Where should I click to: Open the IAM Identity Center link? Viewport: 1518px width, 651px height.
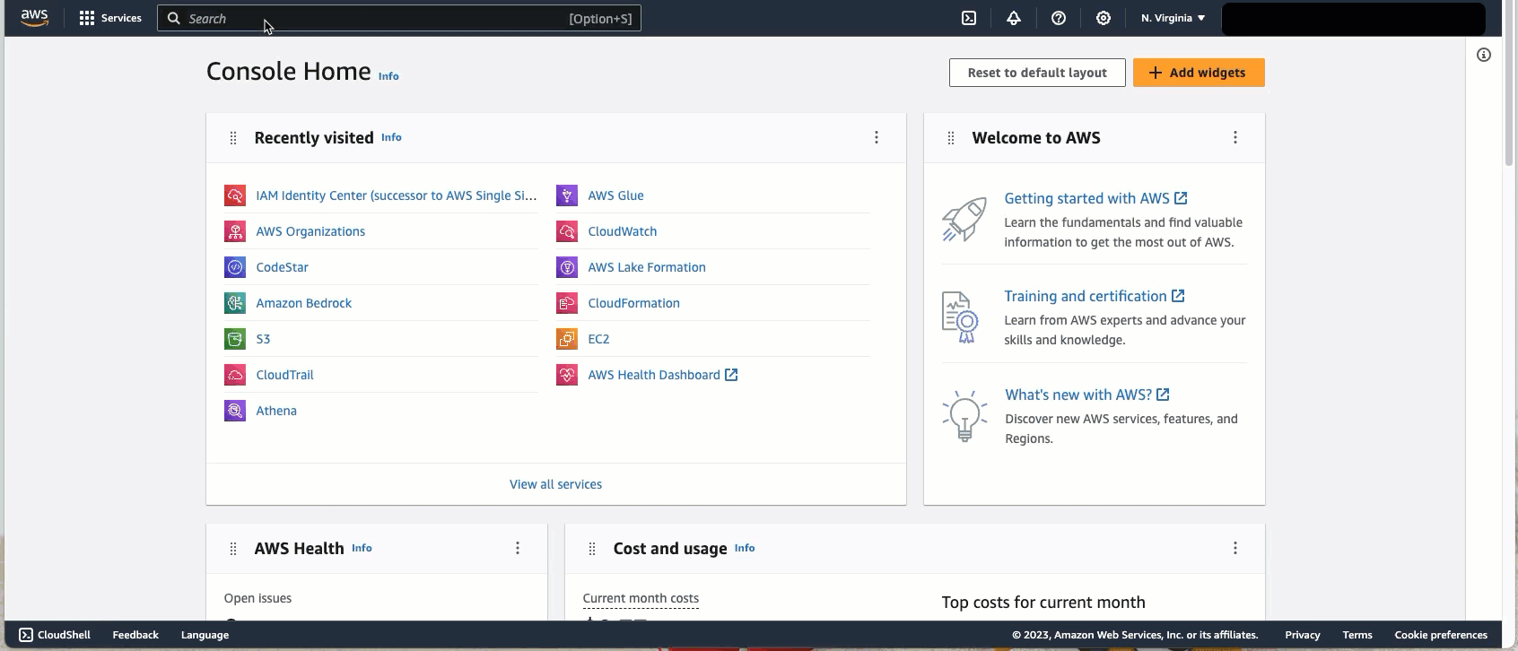point(396,195)
